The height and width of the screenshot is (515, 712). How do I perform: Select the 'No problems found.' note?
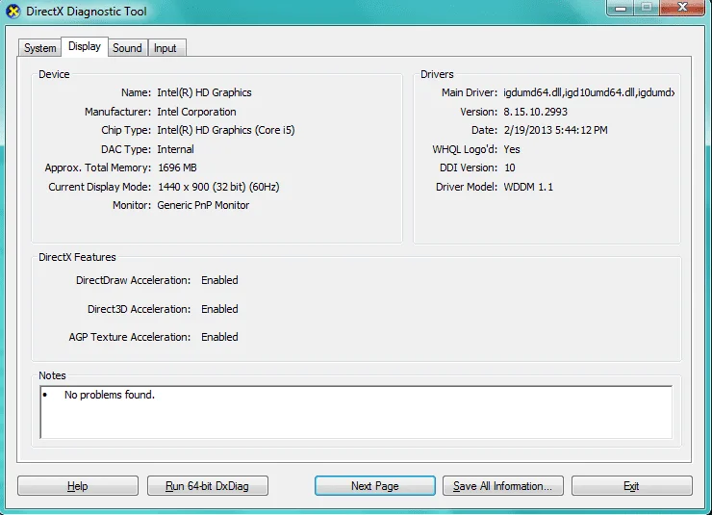110,395
